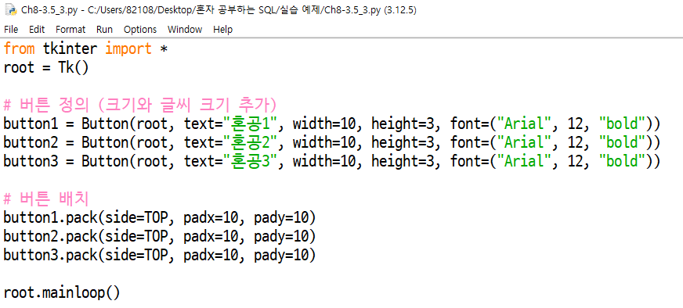Open the Options menu
Image resolution: width=683 pixels, height=308 pixels.
pos(140,29)
